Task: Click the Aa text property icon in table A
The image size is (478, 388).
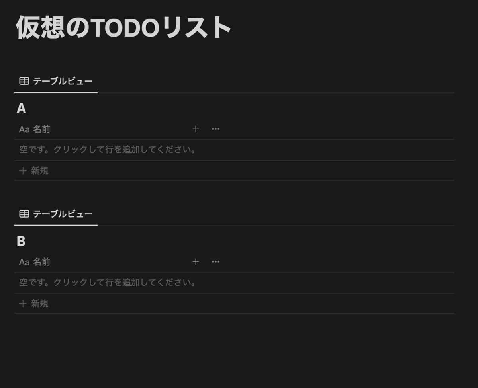Action: pos(25,129)
